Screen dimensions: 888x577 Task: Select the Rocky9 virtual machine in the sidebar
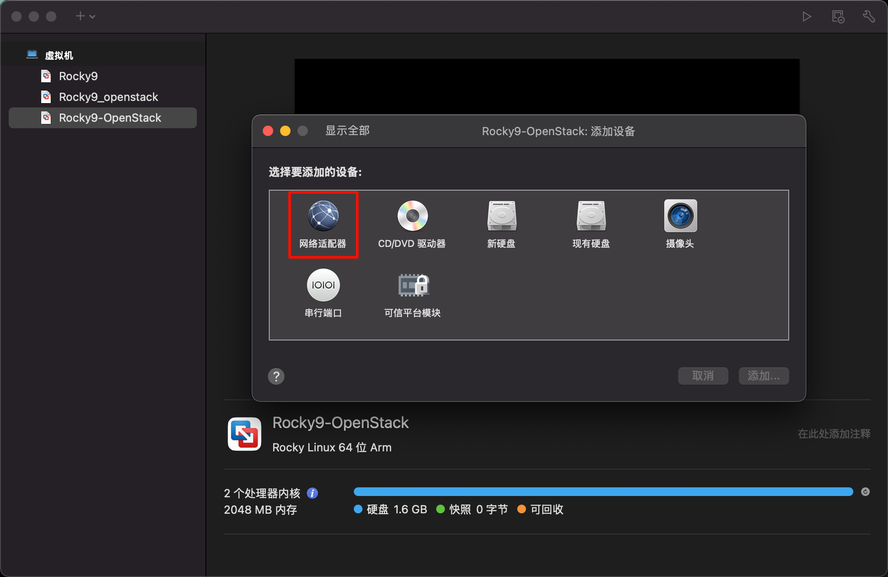[x=78, y=76]
